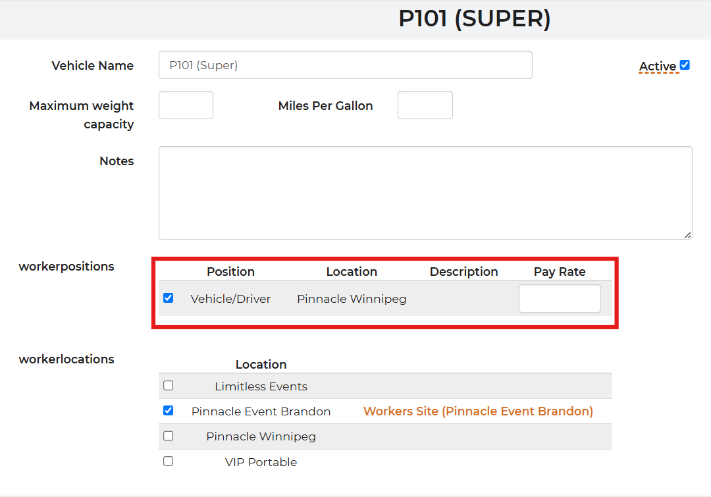Viewport: 711px width, 497px height.
Task: Click the Vehicle/Driver position name
Action: coord(230,299)
